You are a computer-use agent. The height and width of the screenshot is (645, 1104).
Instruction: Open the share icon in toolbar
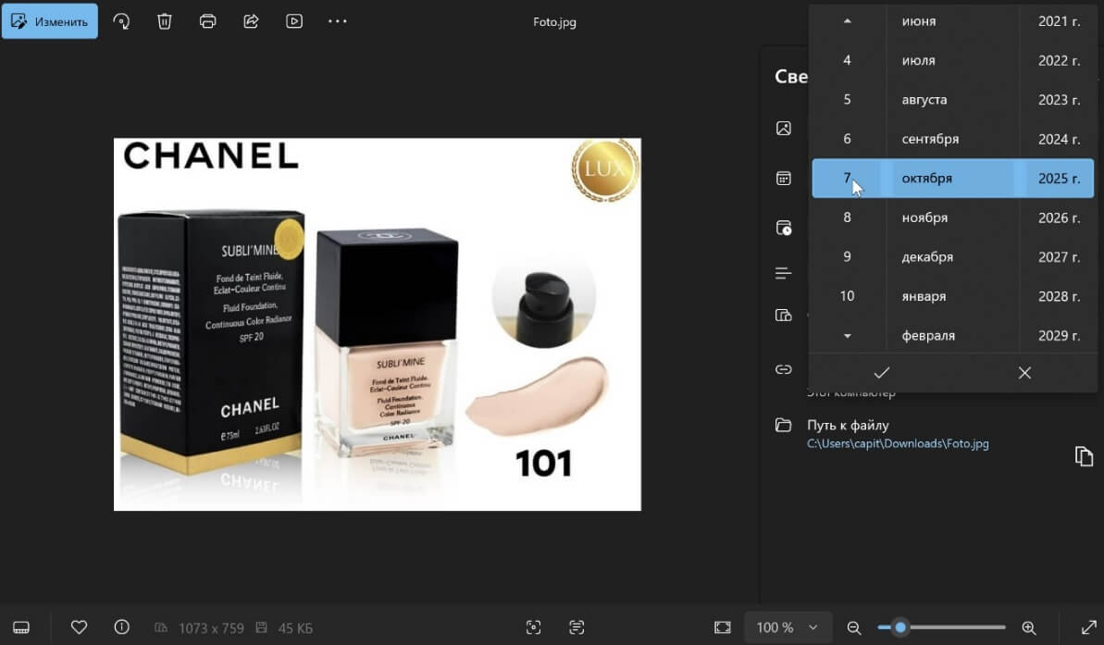pos(251,21)
